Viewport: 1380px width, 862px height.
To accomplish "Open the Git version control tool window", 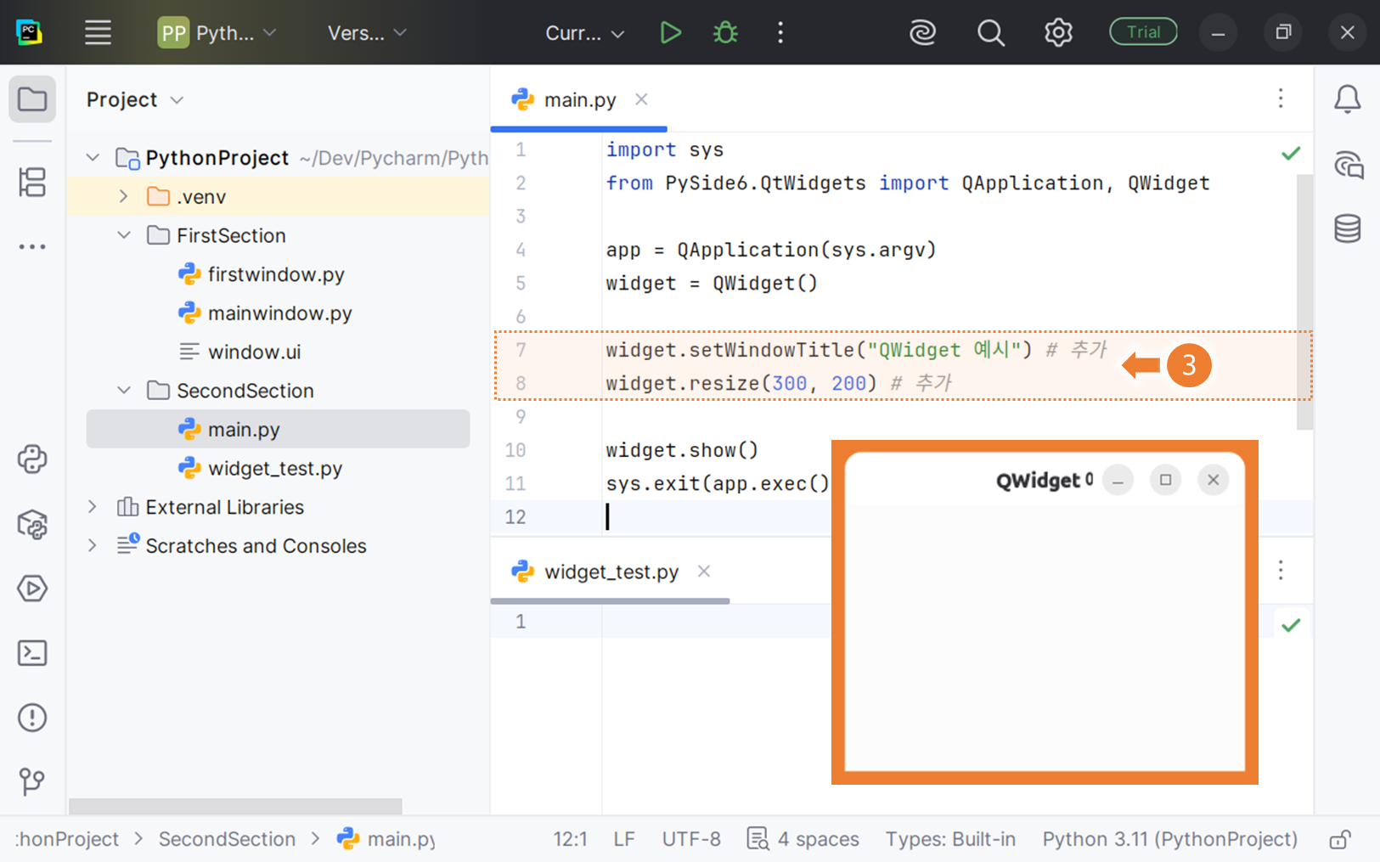I will [x=32, y=781].
